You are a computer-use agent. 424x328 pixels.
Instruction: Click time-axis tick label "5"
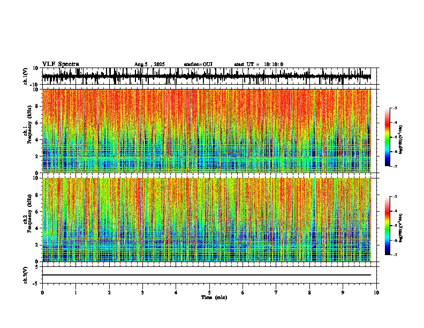(209, 293)
